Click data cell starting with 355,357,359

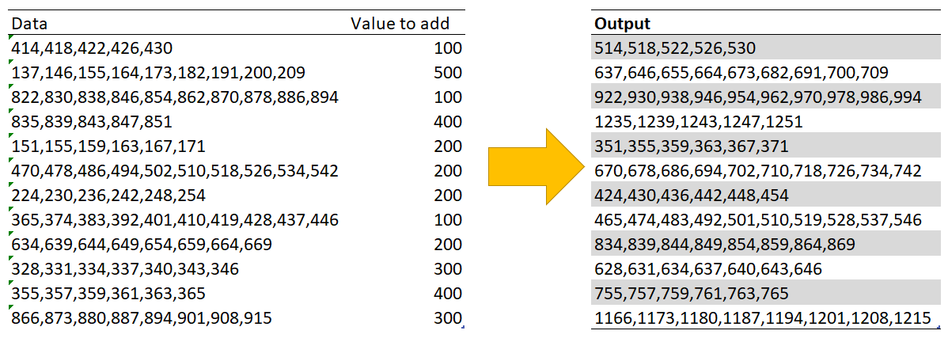point(108,294)
